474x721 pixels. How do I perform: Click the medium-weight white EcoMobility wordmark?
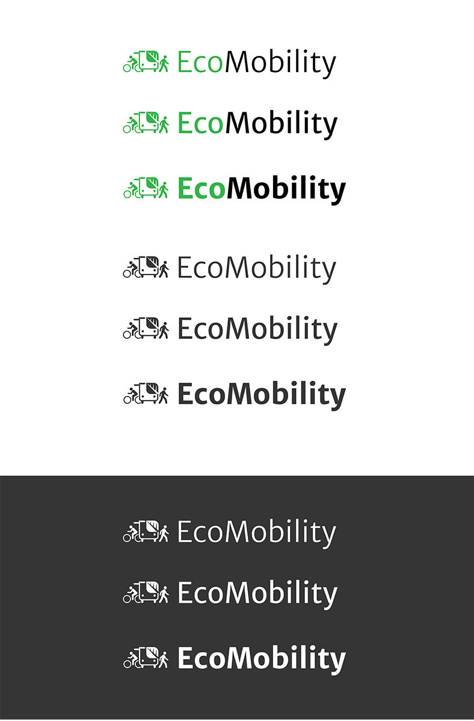point(257,594)
